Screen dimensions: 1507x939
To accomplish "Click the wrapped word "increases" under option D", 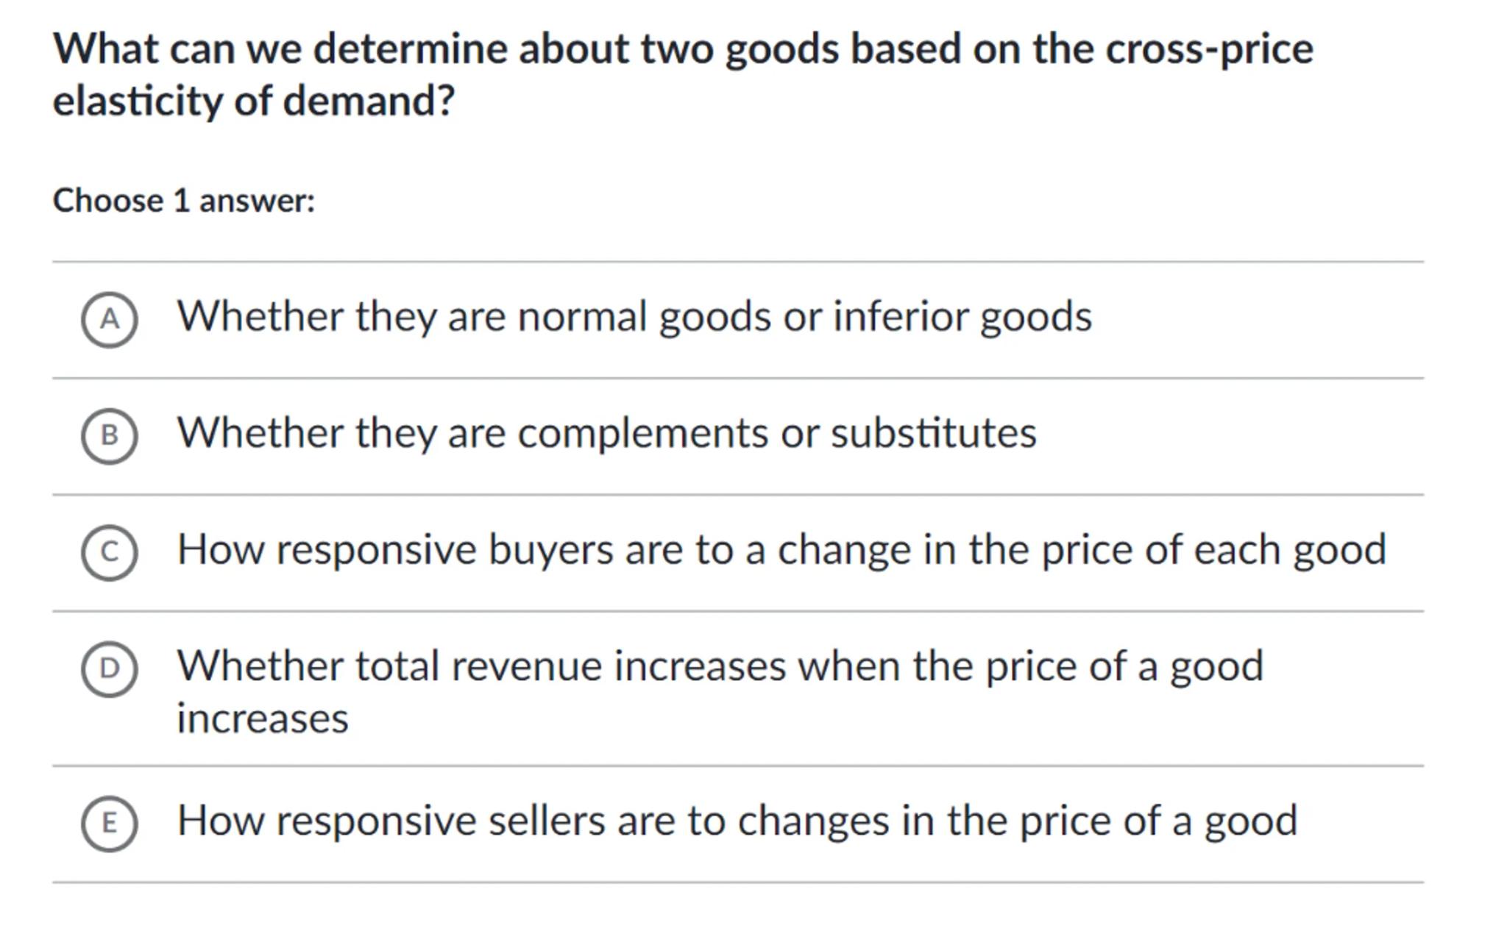I will pyautogui.click(x=262, y=718).
